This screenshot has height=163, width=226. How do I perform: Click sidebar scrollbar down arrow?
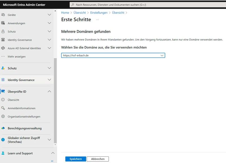pos(55,145)
